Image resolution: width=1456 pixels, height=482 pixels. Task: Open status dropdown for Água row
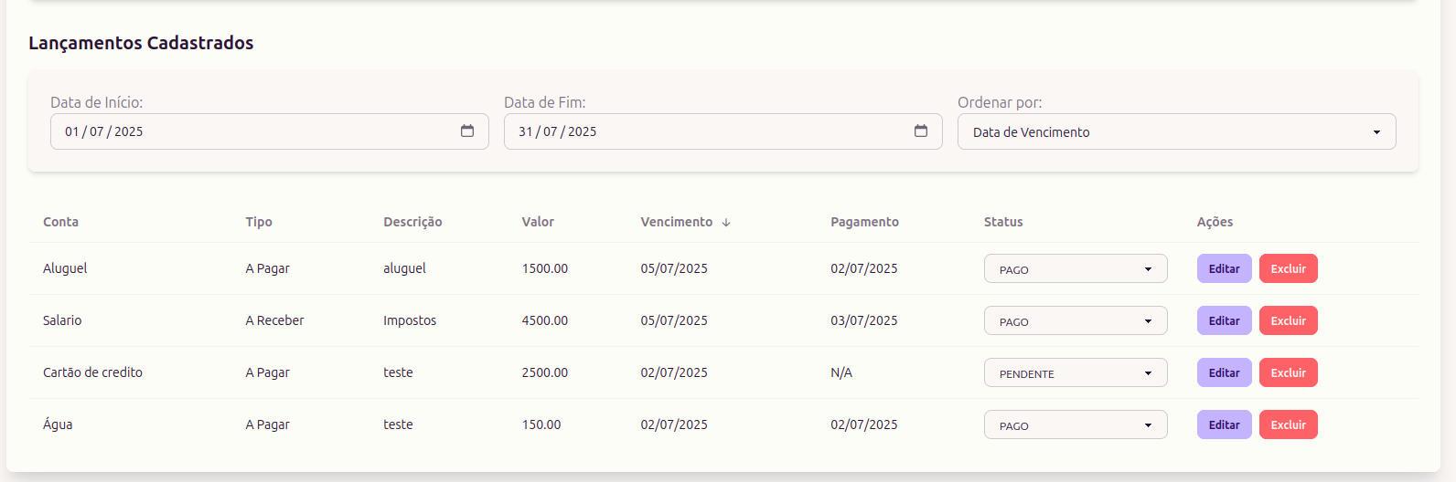click(x=1076, y=425)
